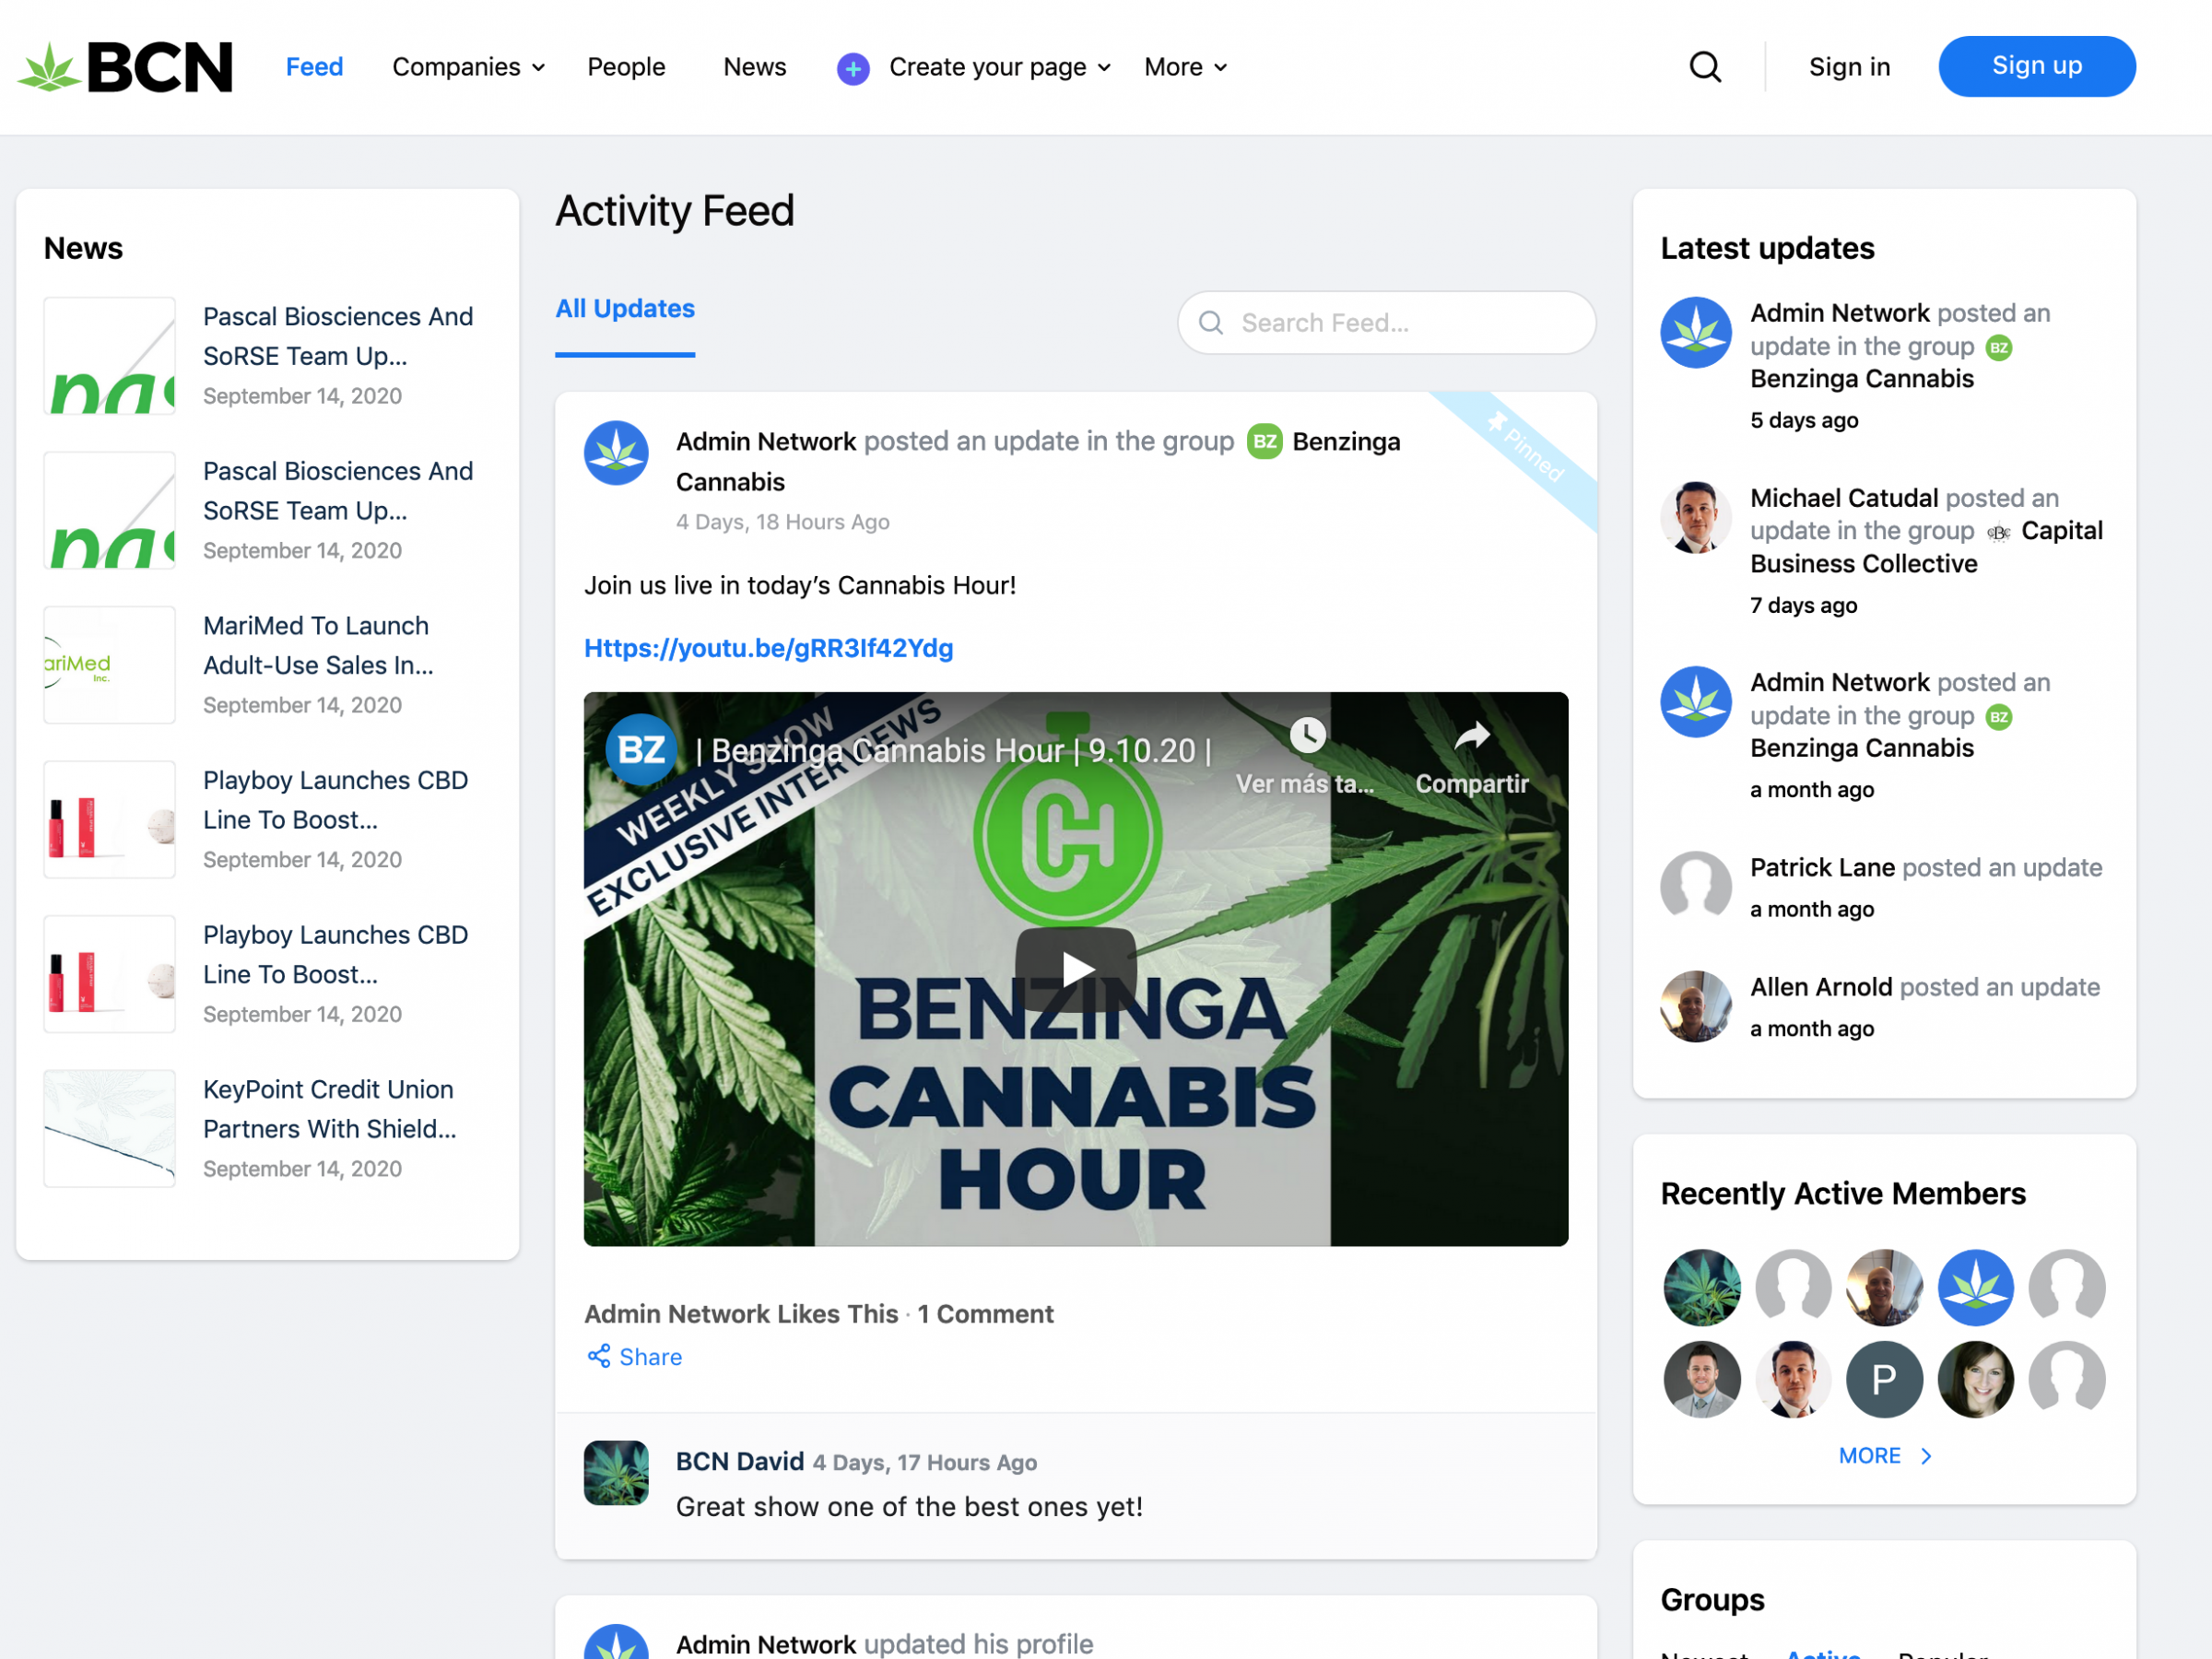Image resolution: width=2212 pixels, height=1659 pixels.
Task: Click the purple plus icon beside Create your page
Action: (853, 68)
